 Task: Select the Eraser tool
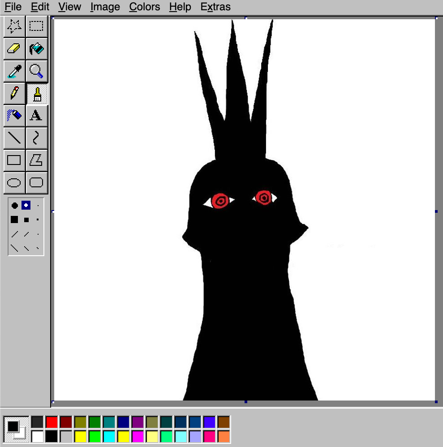point(14,49)
